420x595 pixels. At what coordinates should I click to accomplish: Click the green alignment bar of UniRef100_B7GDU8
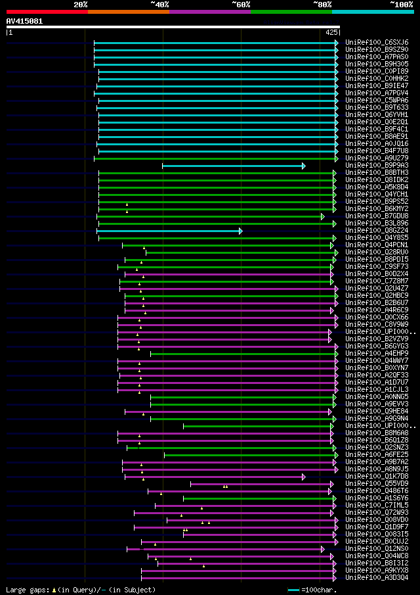coord(211,216)
